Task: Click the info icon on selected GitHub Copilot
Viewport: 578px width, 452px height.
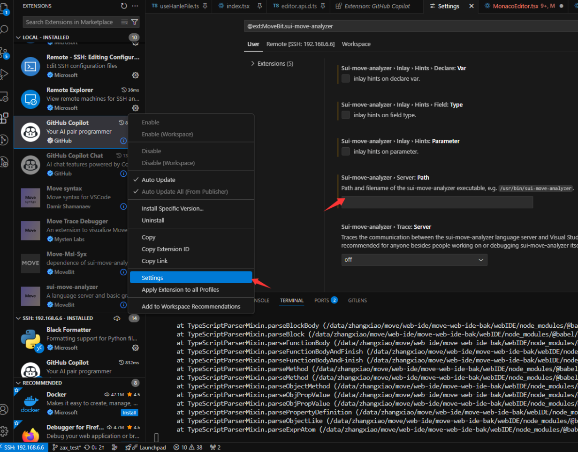Action: pyautogui.click(x=123, y=141)
